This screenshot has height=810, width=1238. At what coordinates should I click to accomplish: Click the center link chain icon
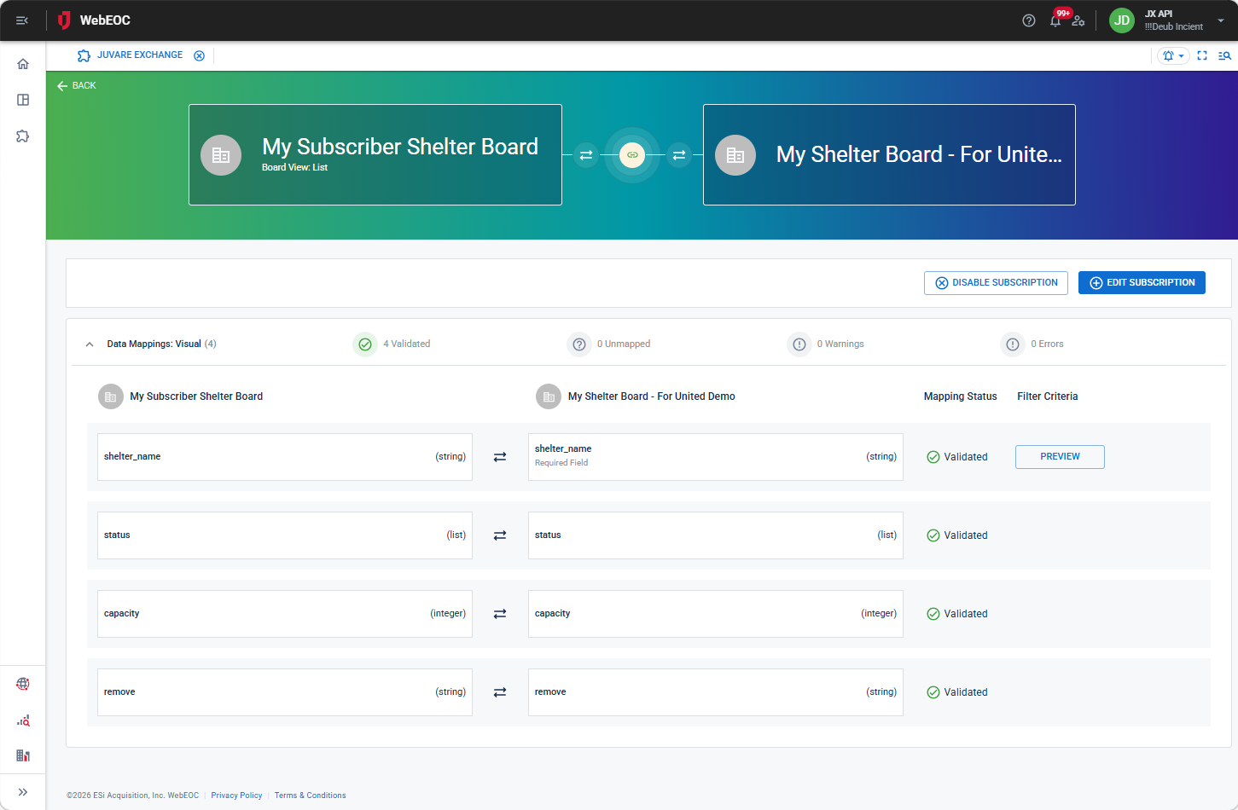[x=632, y=155]
